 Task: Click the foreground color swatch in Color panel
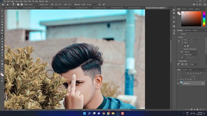pos(179,13)
